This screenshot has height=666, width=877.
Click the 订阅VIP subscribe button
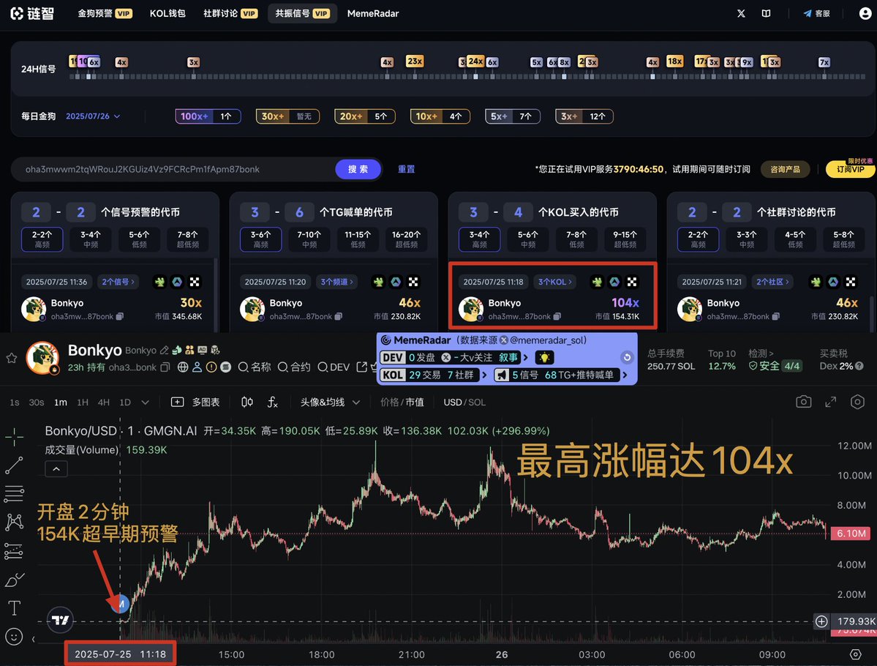(x=850, y=169)
